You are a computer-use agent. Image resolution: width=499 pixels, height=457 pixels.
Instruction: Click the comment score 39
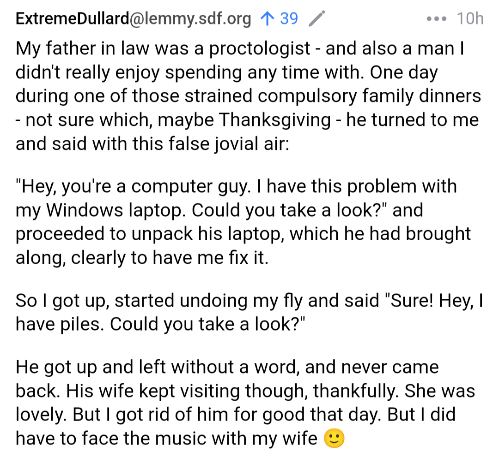289,18
